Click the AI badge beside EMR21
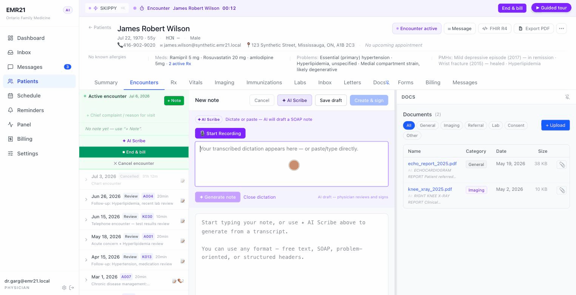576x295 pixels. pyautogui.click(x=68, y=10)
